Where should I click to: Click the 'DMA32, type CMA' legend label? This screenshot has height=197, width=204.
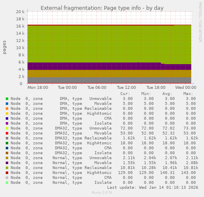83,148
